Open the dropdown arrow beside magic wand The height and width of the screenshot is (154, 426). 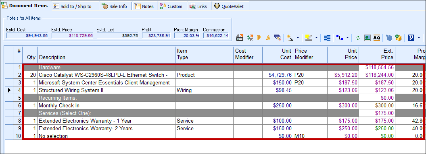(x=298, y=38)
